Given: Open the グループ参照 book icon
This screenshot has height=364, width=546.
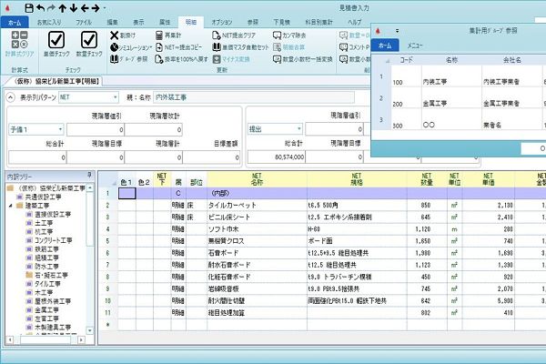Looking at the screenshot, I should (x=115, y=59).
